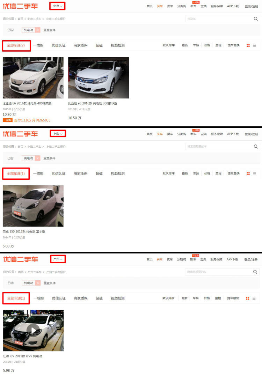Switch to list view on the 北京 page

[255, 45]
